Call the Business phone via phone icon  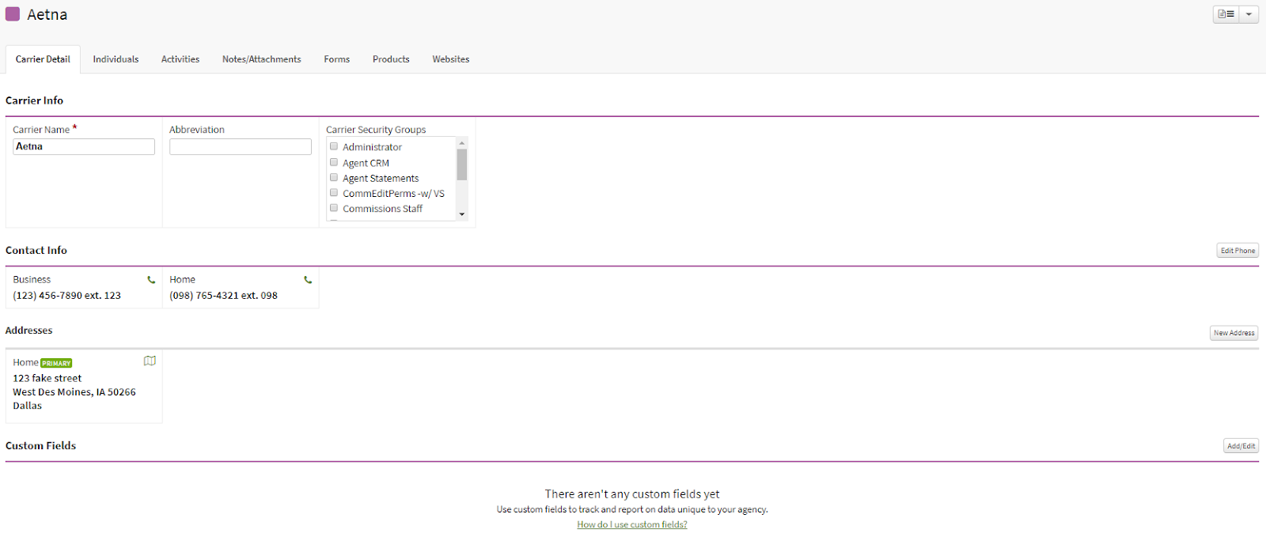[x=151, y=280]
